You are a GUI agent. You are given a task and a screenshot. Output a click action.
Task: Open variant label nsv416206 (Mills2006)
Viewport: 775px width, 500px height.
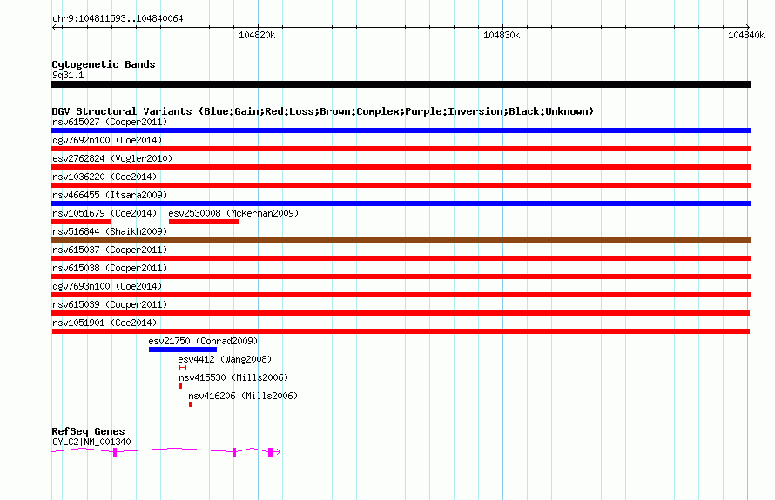point(243,396)
